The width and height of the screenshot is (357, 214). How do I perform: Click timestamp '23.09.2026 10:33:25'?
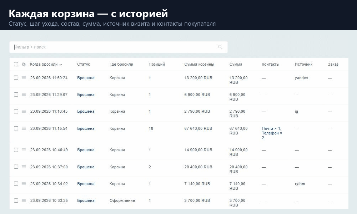pyautogui.click(x=49, y=200)
